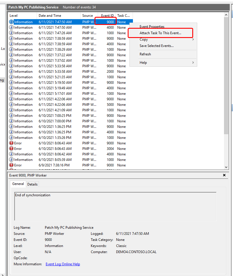This screenshot has height=276, width=233.
Task: Click the Information icon for 6/10/2021 7:00:25 PM event
Action: click(x=11, y=116)
